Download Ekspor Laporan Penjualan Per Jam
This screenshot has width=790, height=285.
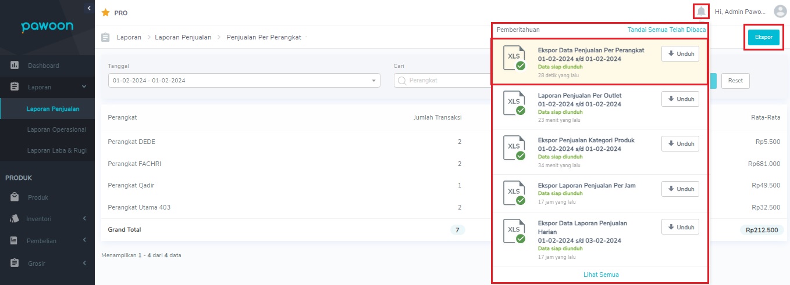680,189
